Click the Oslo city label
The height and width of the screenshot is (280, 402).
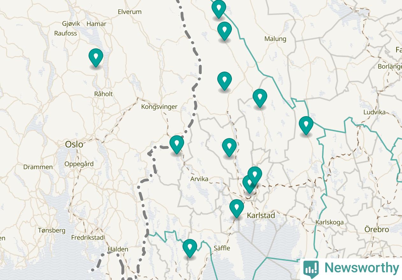click(74, 144)
